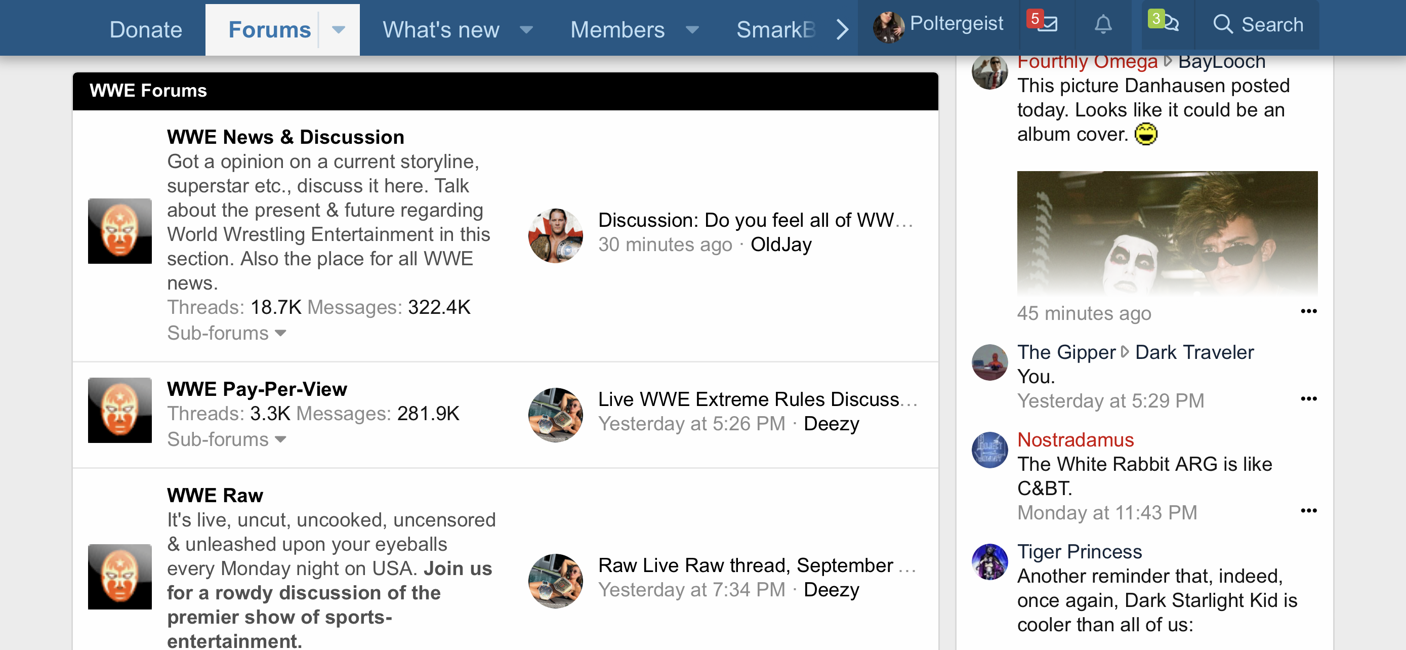This screenshot has width=1406, height=650.
Task: Open the options dots under the 45 minutes ago post
Action: tap(1308, 311)
